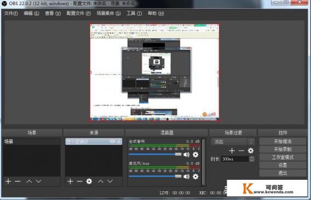
Task: Open the 编辑(E) menu
Action: click(x=31, y=14)
